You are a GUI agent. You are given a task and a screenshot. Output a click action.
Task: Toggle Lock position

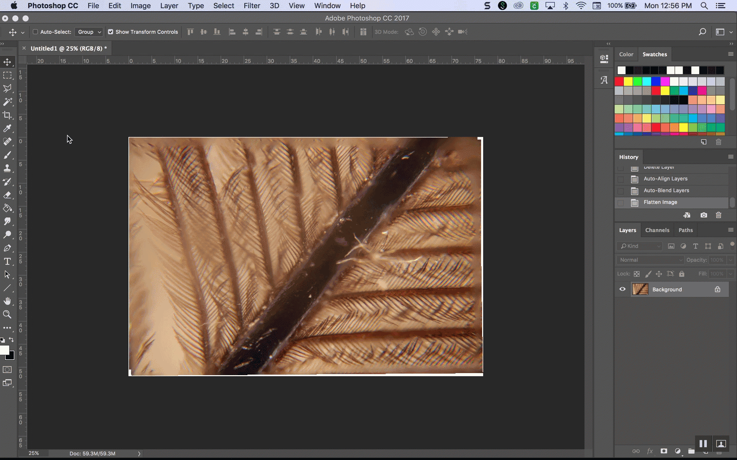point(659,274)
